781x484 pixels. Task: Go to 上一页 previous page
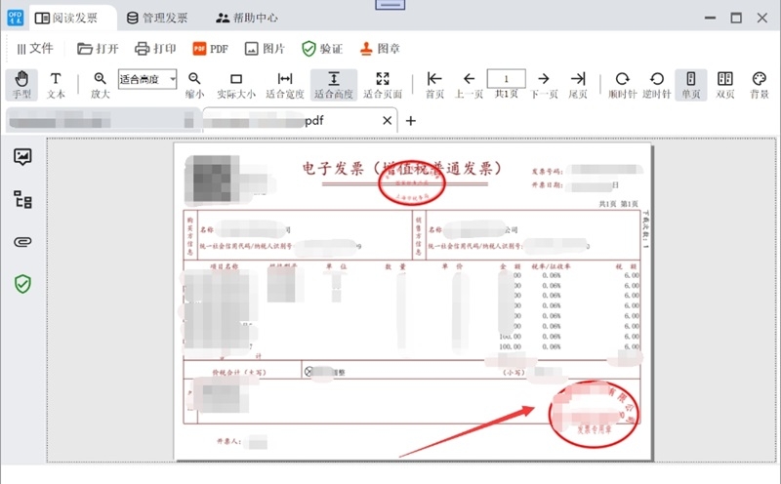469,85
